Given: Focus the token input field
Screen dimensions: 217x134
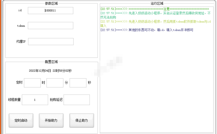Looking at the screenshot, I should click(50, 25).
